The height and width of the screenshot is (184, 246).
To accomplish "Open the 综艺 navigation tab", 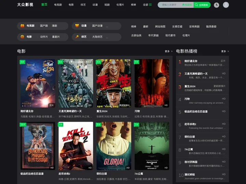I will click(83, 5).
